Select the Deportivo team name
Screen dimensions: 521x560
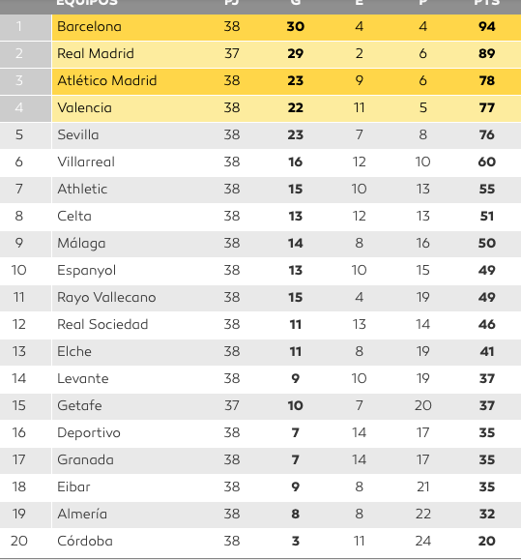coord(89,433)
